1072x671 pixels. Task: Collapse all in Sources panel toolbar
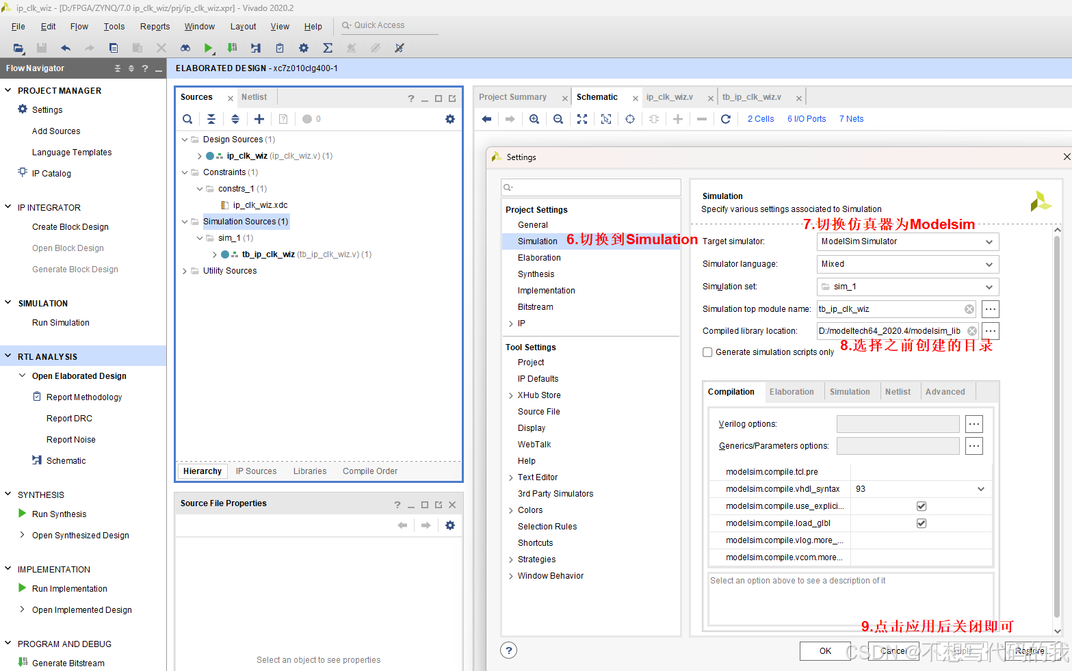pos(211,119)
